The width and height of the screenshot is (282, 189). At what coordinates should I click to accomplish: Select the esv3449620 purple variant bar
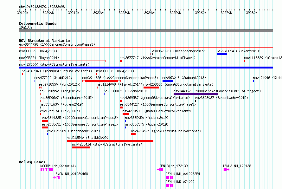coord(195,94)
